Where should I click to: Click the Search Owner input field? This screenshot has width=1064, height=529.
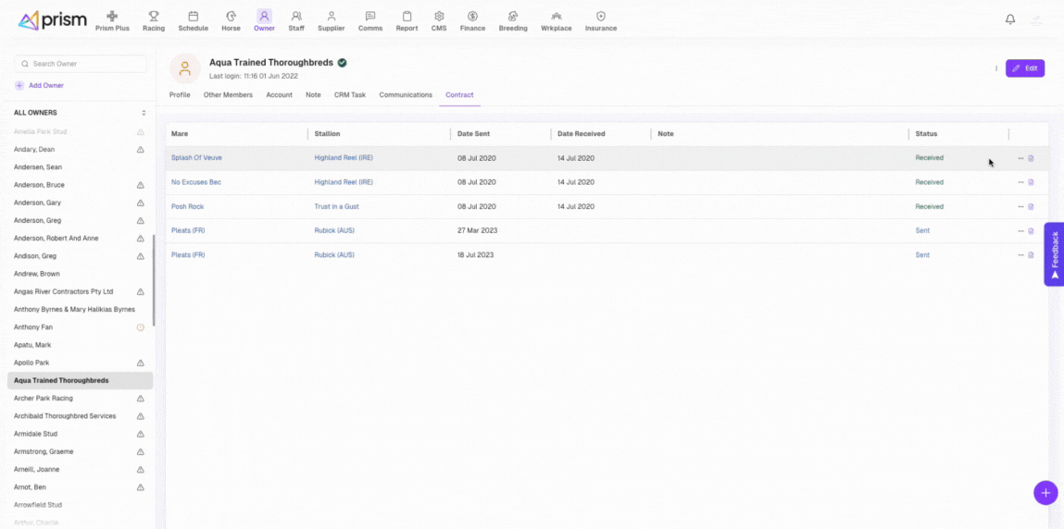pos(81,64)
